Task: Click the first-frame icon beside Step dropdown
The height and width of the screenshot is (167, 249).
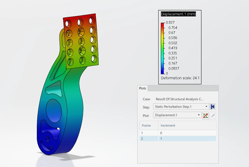Action: point(213,107)
